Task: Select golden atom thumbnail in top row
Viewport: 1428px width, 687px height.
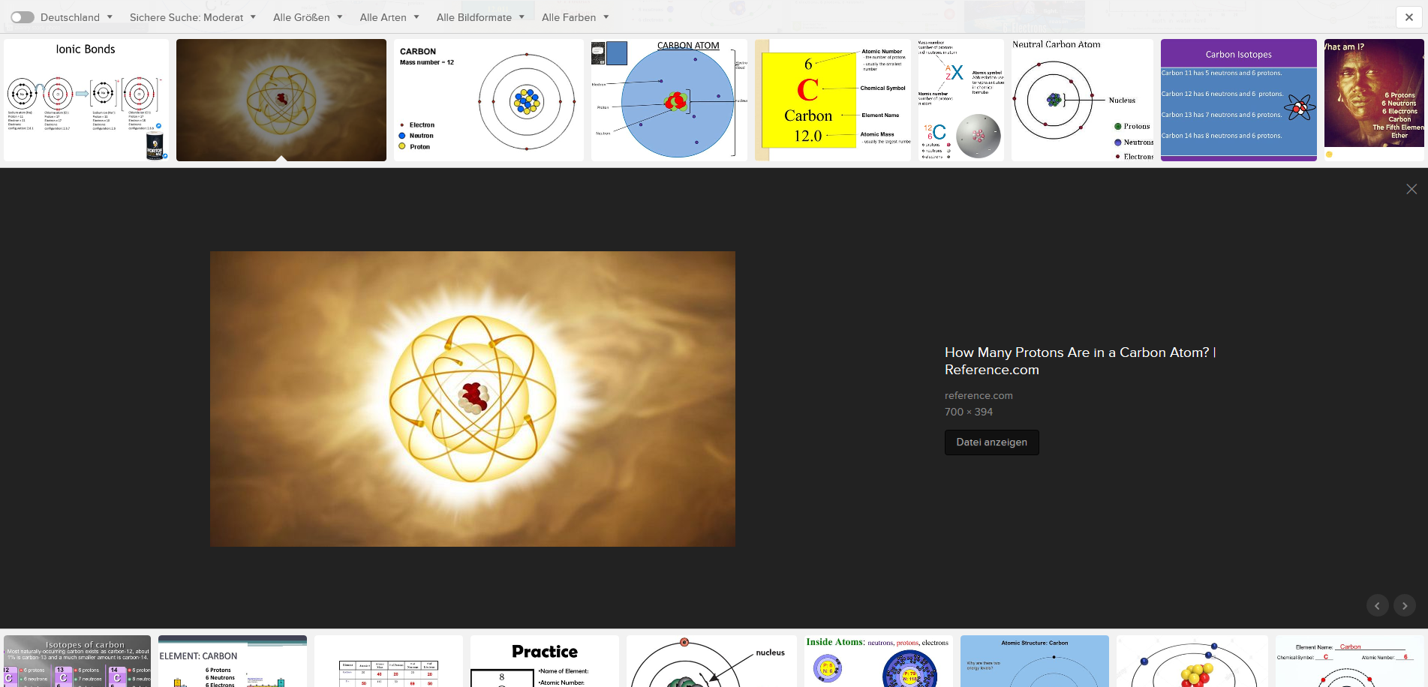Action: point(281,100)
